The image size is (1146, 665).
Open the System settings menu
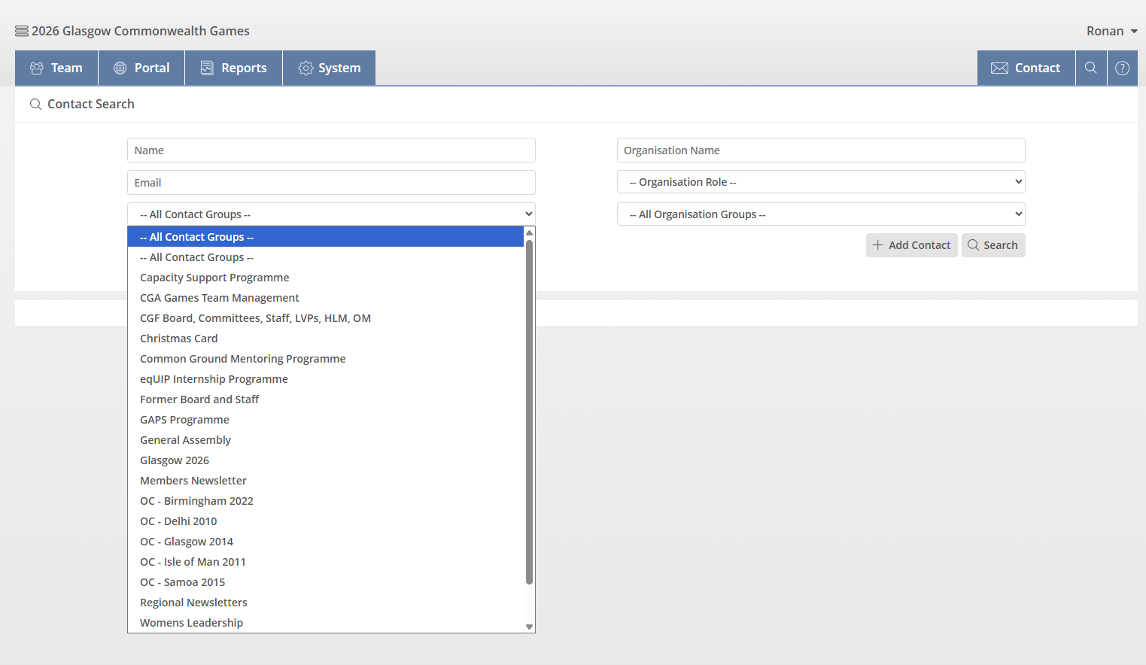(x=329, y=68)
